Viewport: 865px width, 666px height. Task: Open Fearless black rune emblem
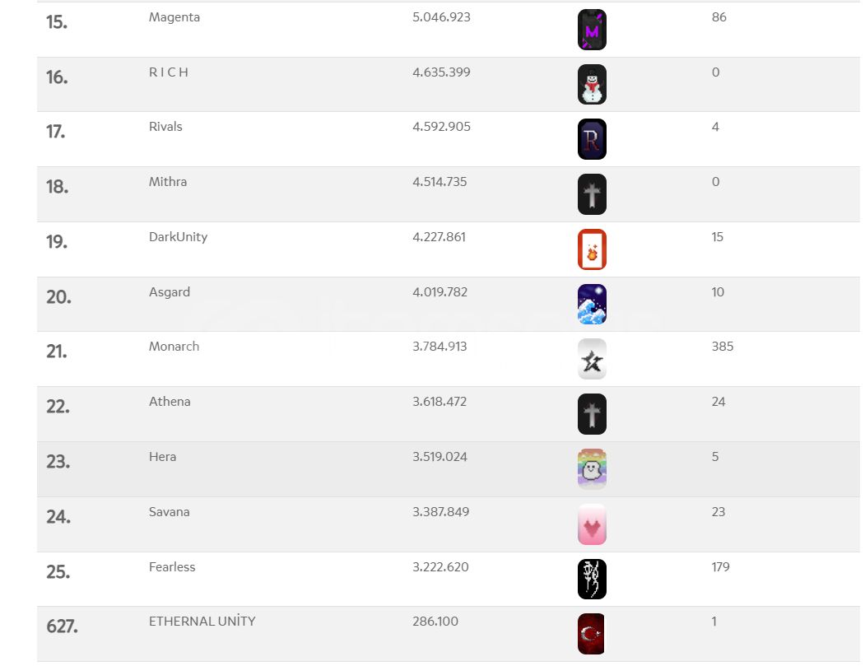(x=592, y=580)
